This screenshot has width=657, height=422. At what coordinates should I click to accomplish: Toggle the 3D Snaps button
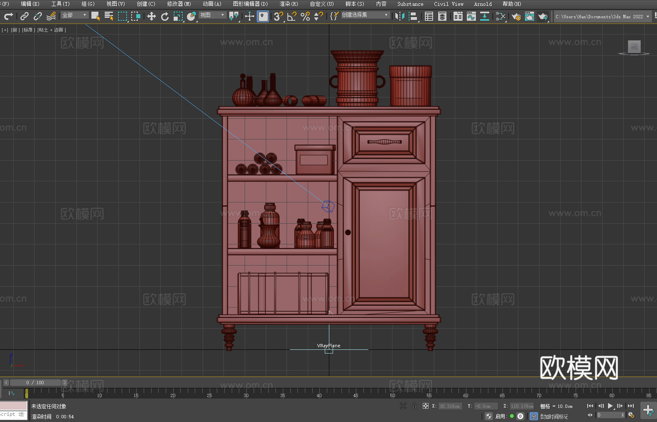279,16
